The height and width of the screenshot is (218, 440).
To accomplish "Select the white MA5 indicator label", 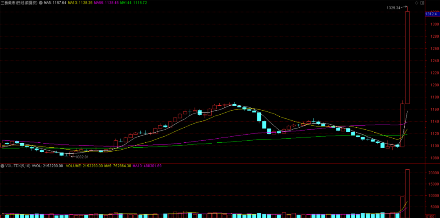I will 54,3.
